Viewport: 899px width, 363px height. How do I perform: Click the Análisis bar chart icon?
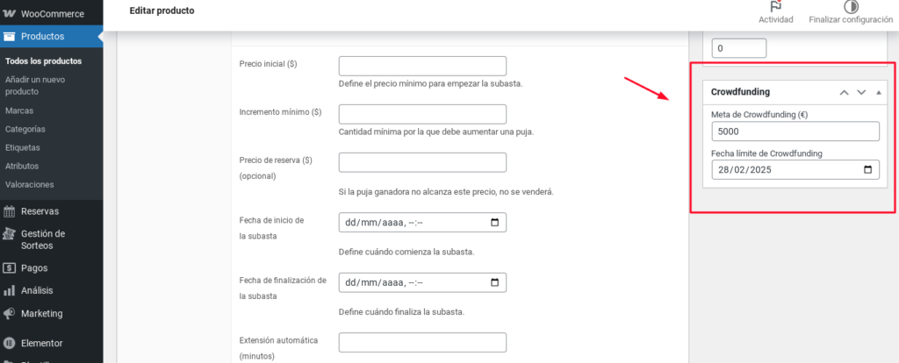coord(9,291)
